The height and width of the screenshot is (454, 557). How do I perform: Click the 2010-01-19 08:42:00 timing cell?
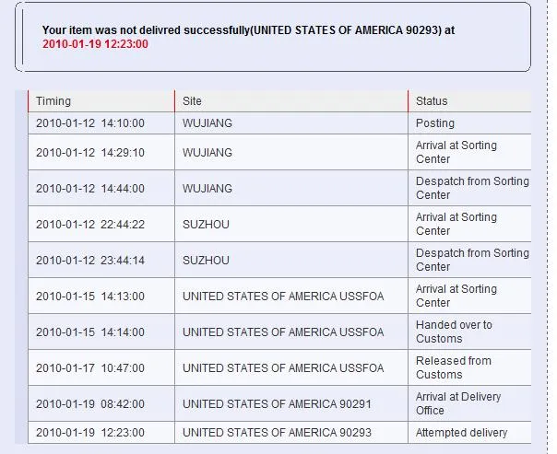[x=90, y=404]
